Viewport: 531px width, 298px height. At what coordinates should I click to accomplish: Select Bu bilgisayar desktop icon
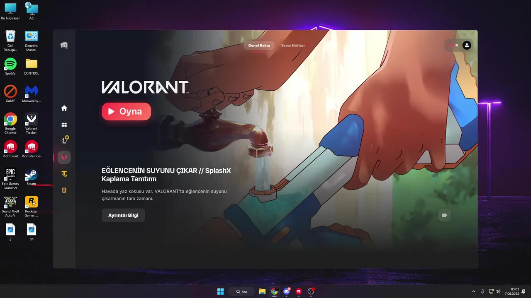10,12
